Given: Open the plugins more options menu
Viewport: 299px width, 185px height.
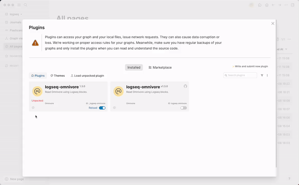Looking at the screenshot, I should [267, 75].
